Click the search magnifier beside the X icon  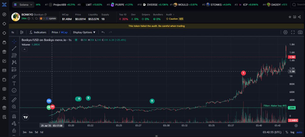pyautogui.click(x=37, y=18)
